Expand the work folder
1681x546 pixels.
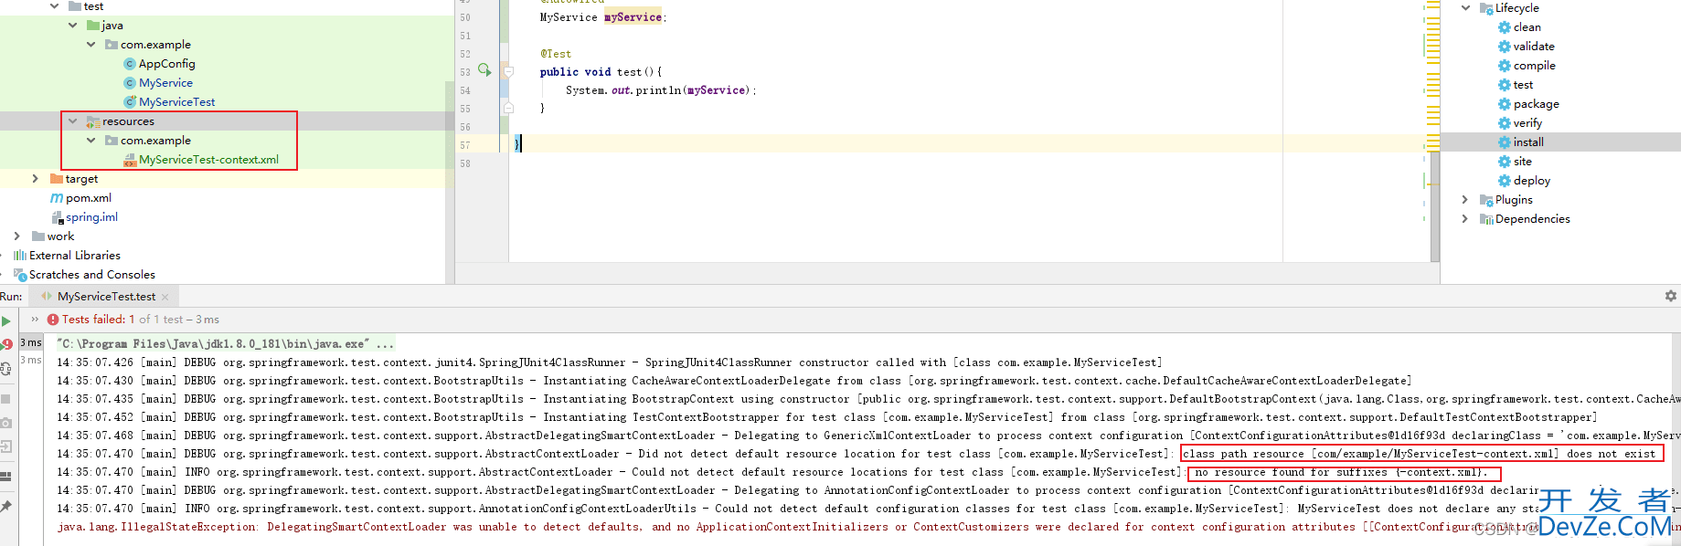[17, 236]
